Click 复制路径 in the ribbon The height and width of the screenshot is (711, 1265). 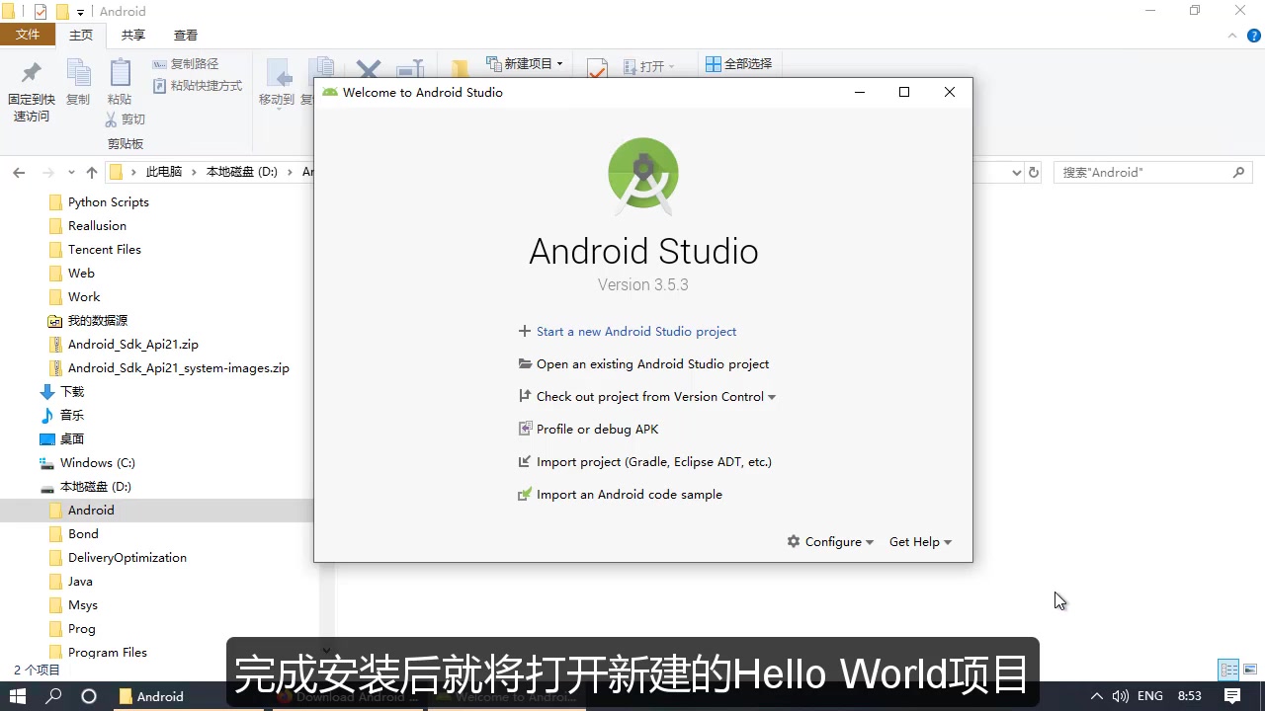click(x=187, y=64)
